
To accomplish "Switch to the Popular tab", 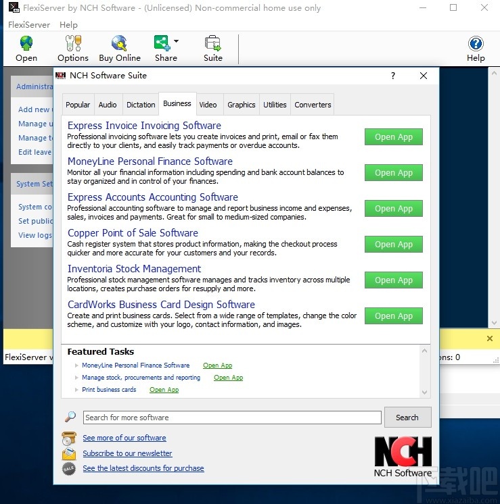I will 78,105.
